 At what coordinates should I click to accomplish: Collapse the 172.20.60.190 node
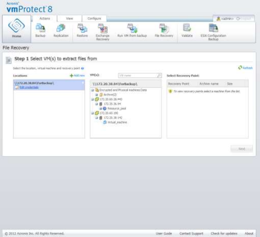(x=93, y=113)
